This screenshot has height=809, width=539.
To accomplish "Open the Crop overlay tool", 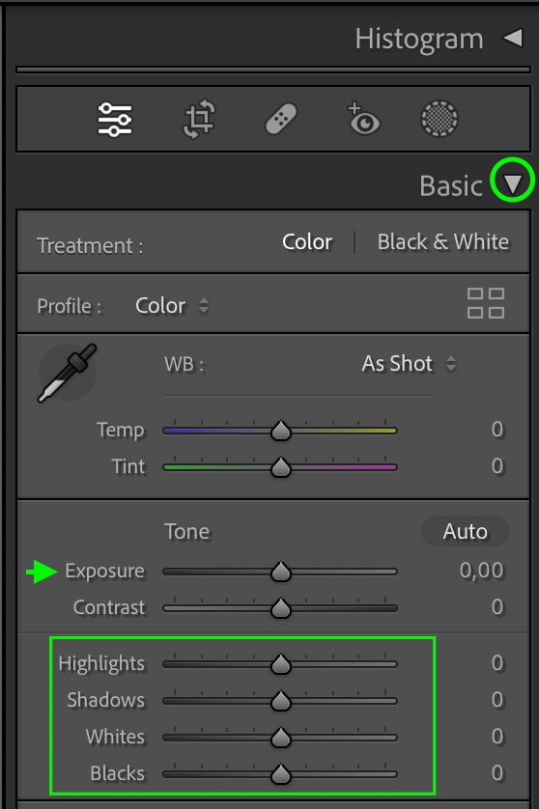I will tap(199, 119).
